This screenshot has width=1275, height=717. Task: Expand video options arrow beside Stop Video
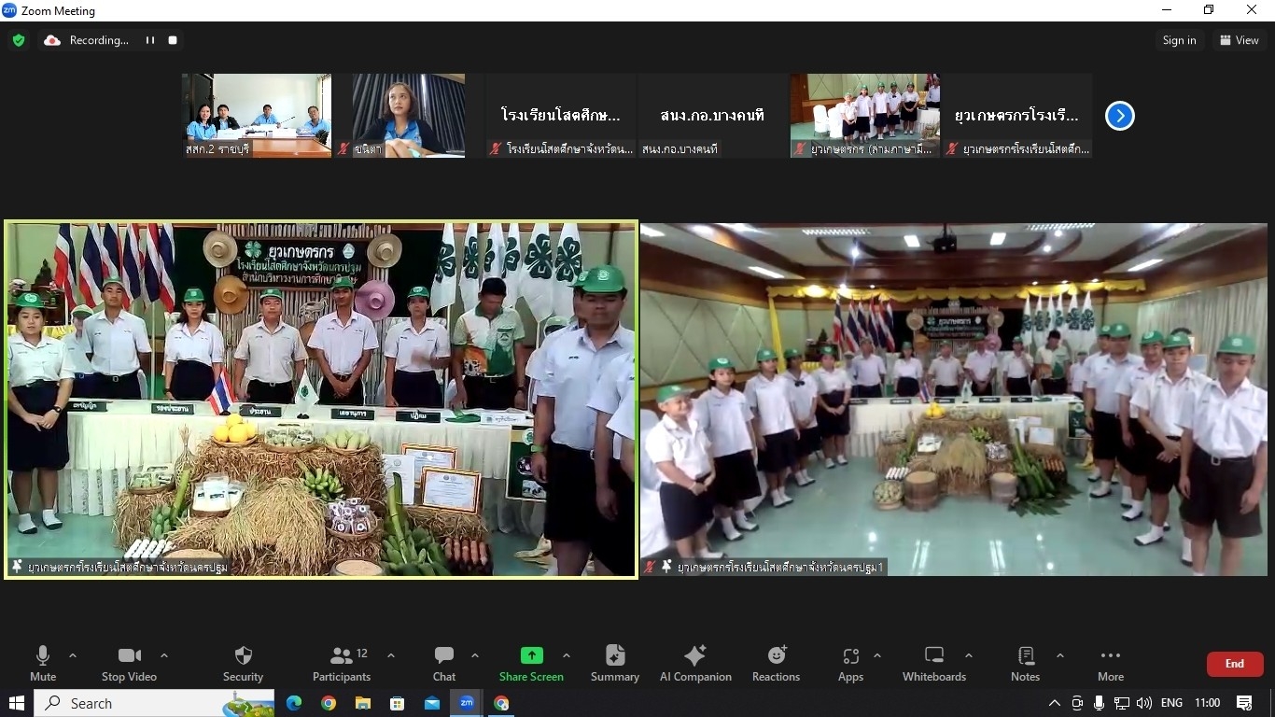pos(164,655)
